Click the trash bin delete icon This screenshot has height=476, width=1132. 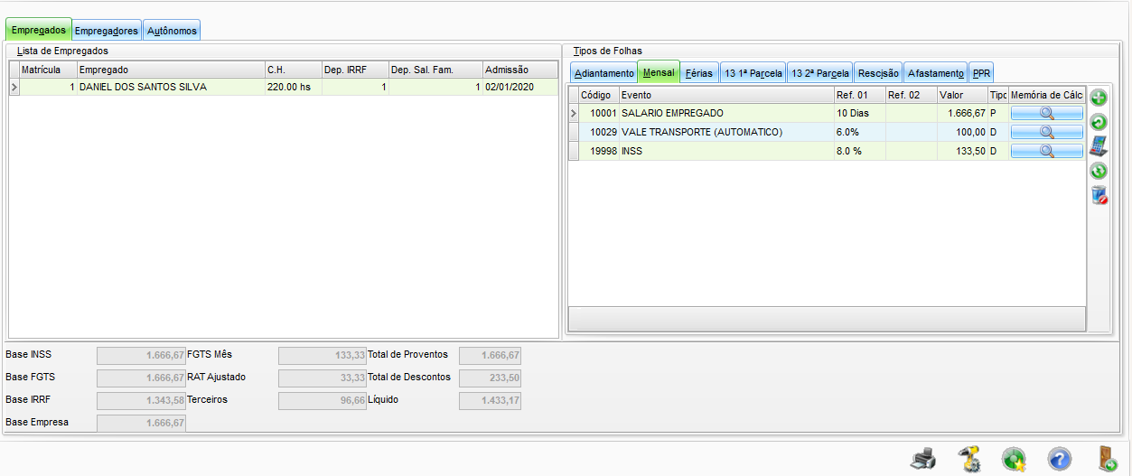(x=1099, y=195)
